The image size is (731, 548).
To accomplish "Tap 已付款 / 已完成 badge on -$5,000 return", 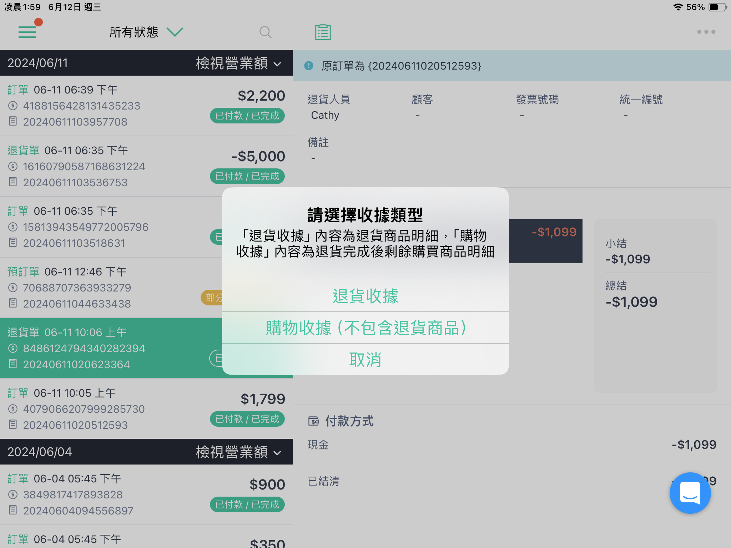I will point(247,176).
